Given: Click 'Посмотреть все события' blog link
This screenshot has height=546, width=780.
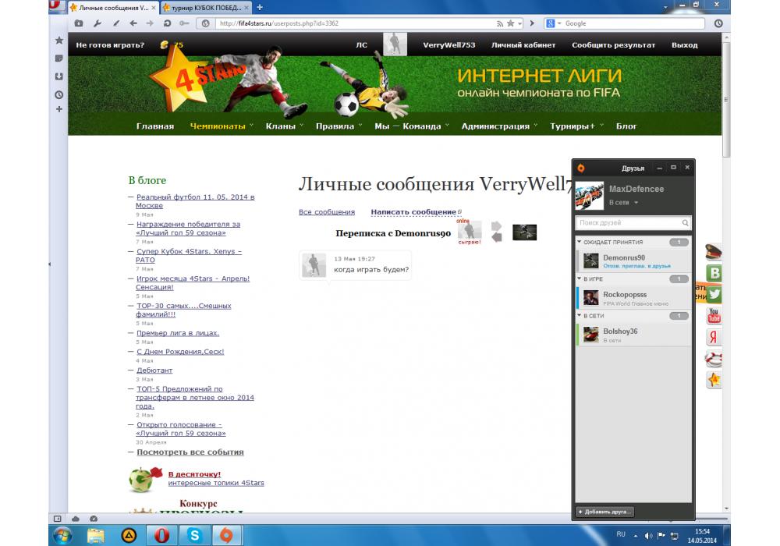Looking at the screenshot, I should (x=190, y=452).
